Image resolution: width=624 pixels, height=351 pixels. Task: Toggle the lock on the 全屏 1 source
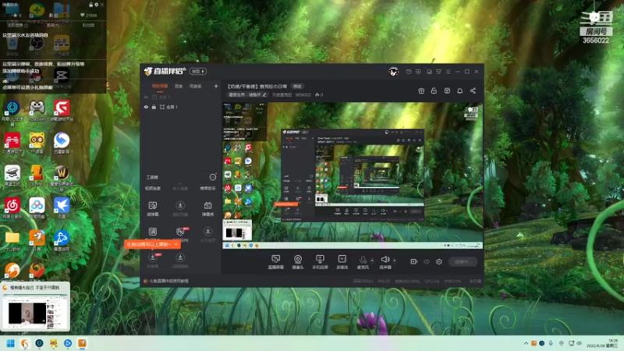click(154, 107)
